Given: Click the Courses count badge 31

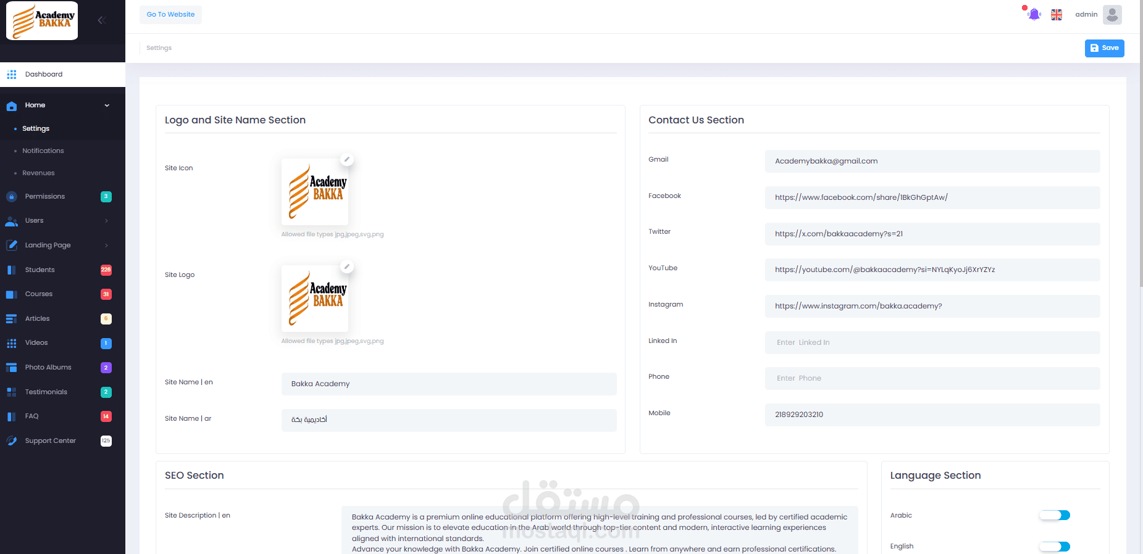Looking at the screenshot, I should 106,294.
